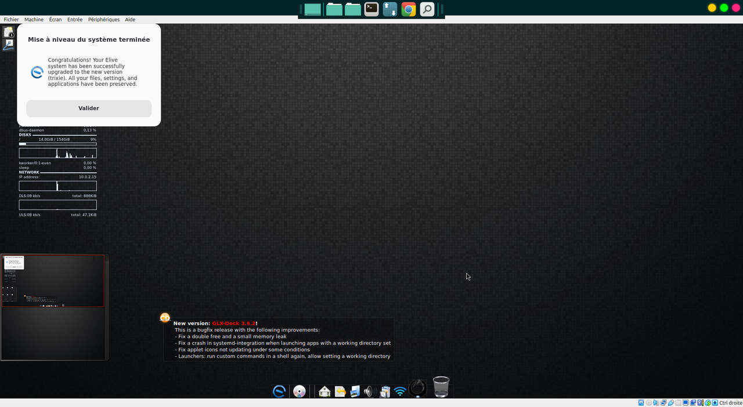The height and width of the screenshot is (407, 743).
Task: Click the VirtualBox network status icon
Action: pos(663,403)
